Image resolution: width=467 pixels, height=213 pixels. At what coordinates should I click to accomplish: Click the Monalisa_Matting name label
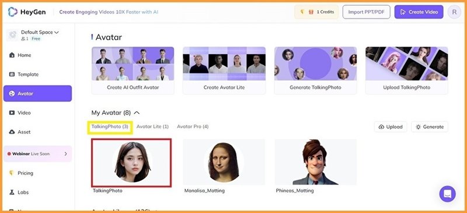(x=204, y=190)
